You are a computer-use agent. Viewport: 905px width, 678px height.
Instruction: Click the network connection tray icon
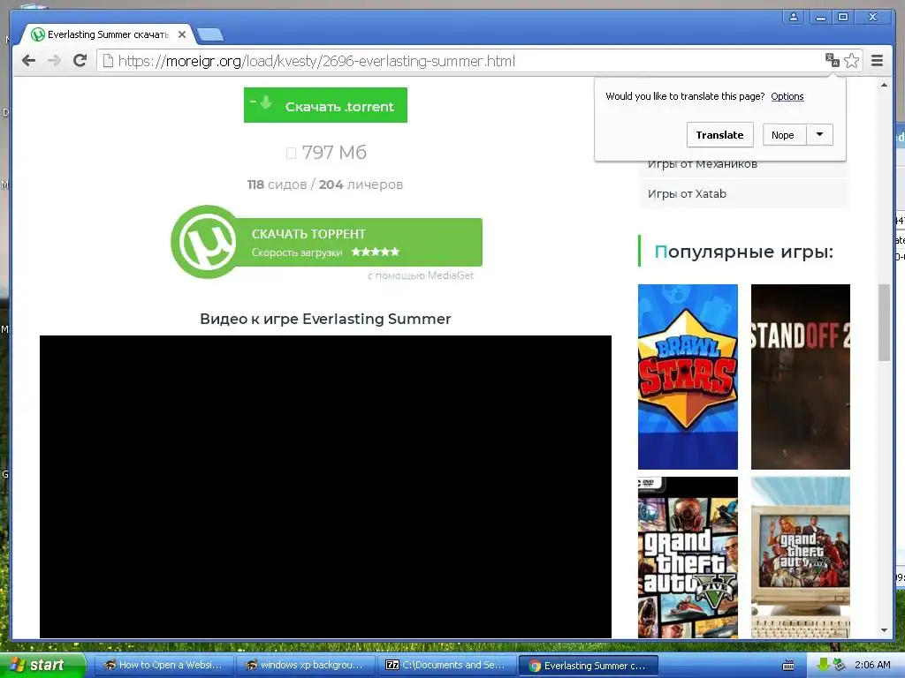(x=839, y=665)
